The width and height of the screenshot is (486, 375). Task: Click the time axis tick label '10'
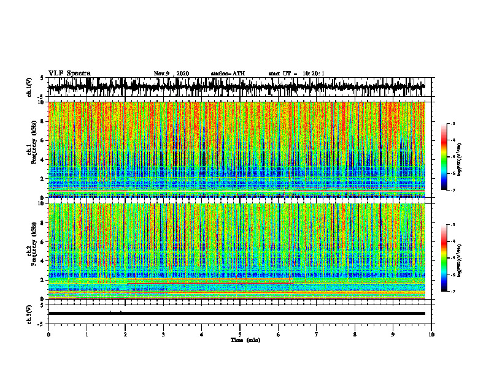[431, 335]
